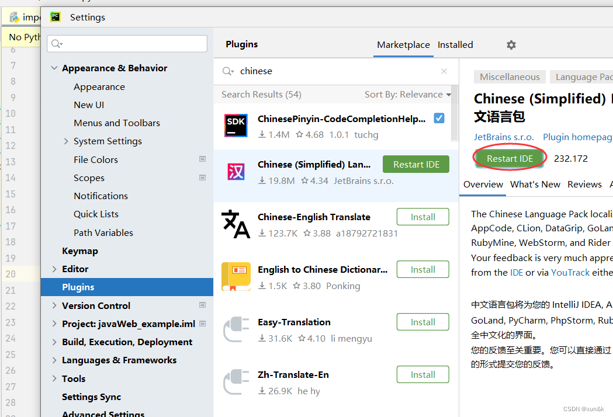
Task: Open Advanced Settings page
Action: (x=103, y=413)
